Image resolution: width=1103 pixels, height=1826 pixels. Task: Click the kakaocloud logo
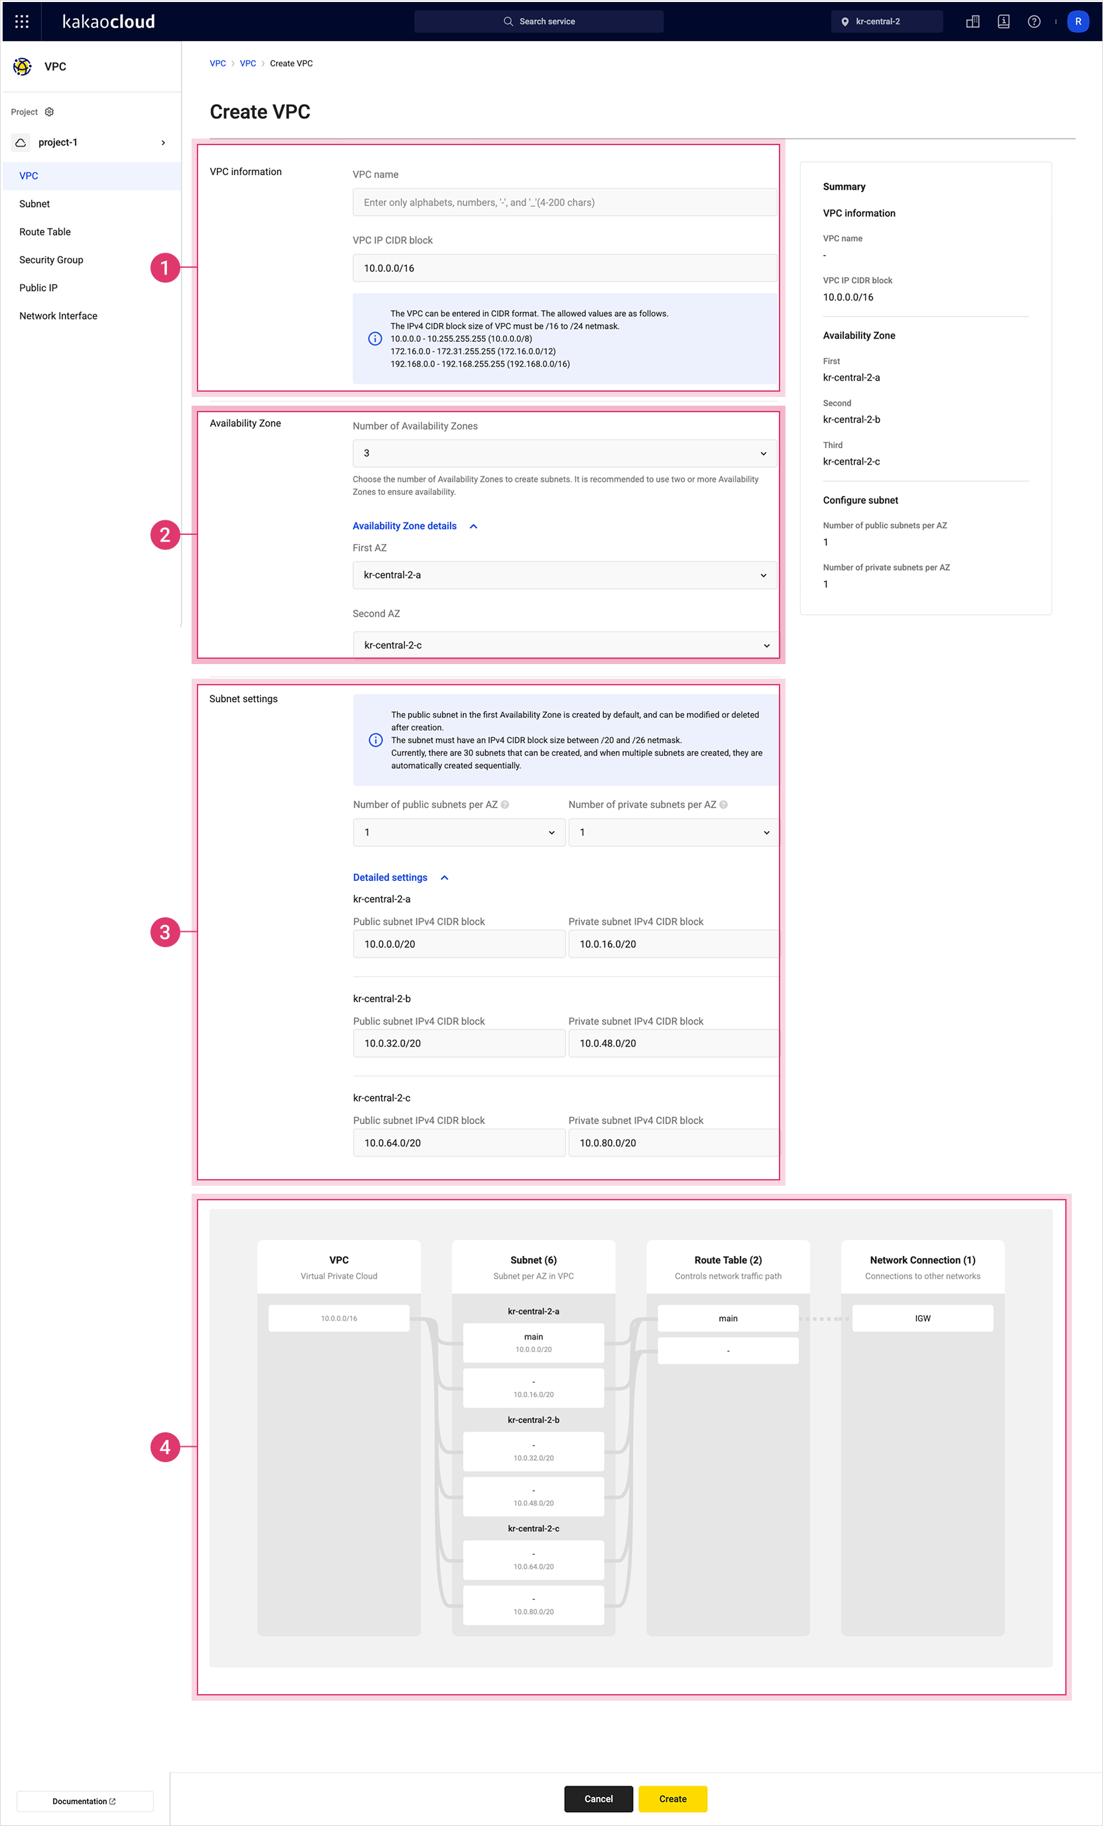coord(108,21)
